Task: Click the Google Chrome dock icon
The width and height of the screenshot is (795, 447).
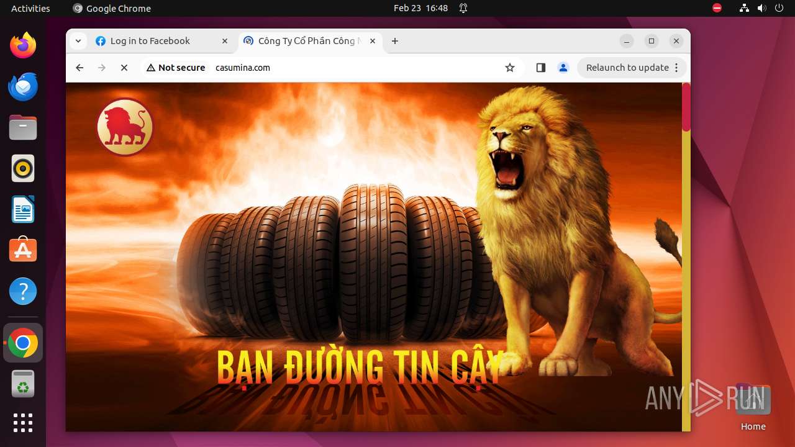Action: pyautogui.click(x=23, y=343)
